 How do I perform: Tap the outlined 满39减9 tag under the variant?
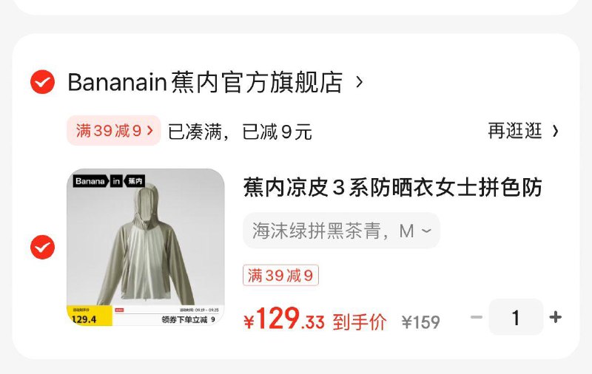[280, 275]
